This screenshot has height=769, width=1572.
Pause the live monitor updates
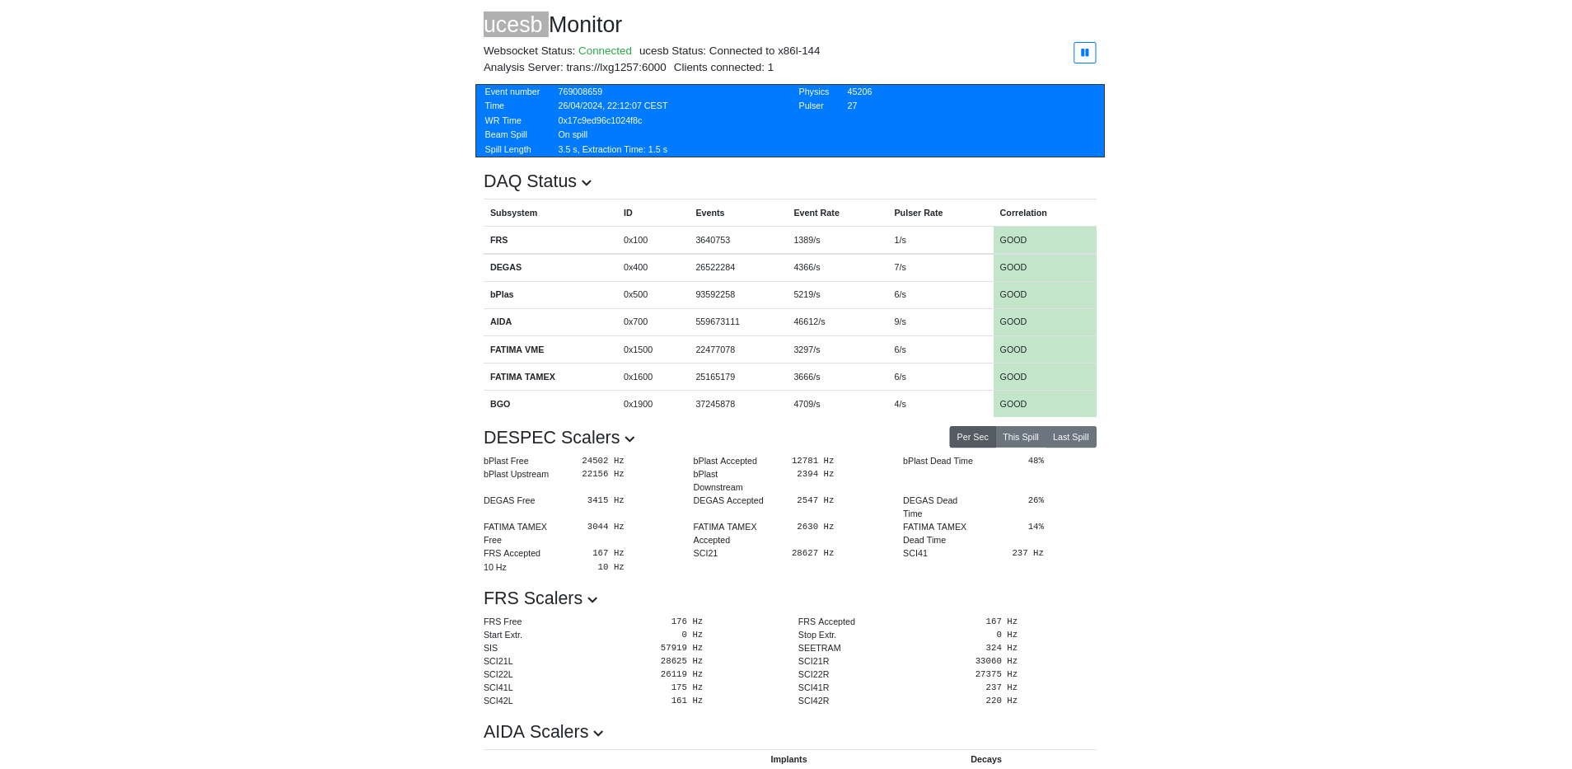click(1084, 53)
